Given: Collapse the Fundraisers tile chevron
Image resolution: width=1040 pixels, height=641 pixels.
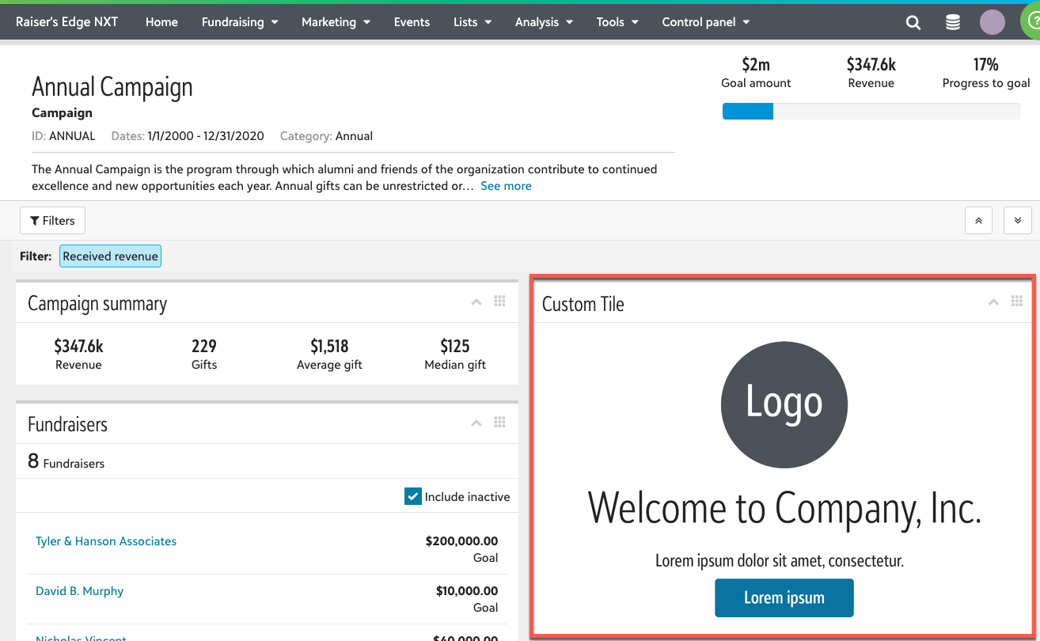Looking at the screenshot, I should [x=476, y=423].
